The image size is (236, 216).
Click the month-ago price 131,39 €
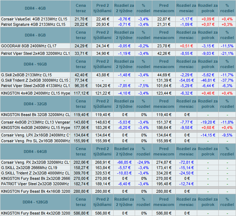pos(164,80)
